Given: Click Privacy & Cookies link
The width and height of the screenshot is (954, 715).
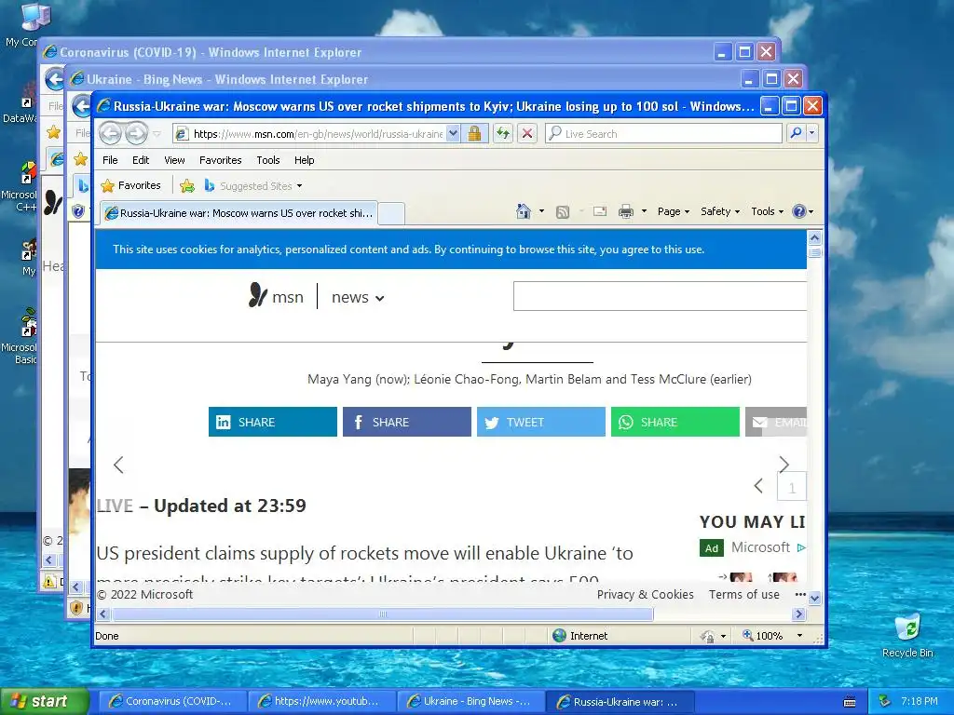Looking at the screenshot, I should pyautogui.click(x=645, y=595).
